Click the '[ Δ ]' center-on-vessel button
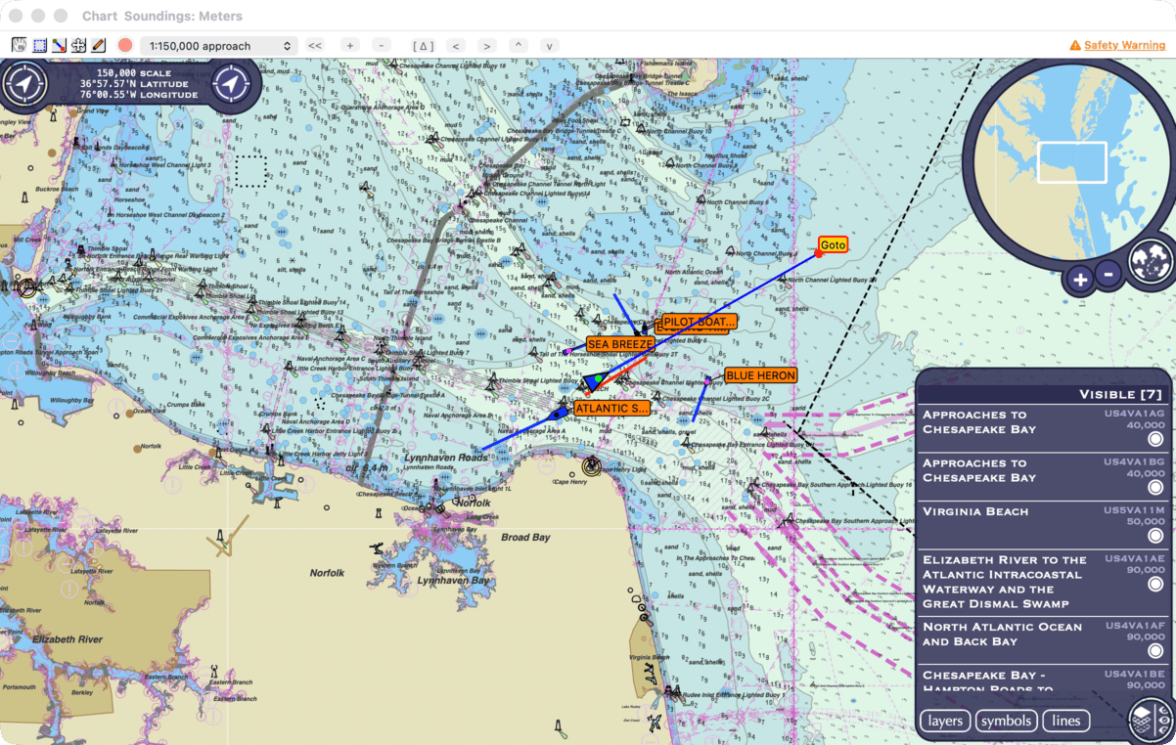The width and height of the screenshot is (1176, 745). [x=423, y=46]
